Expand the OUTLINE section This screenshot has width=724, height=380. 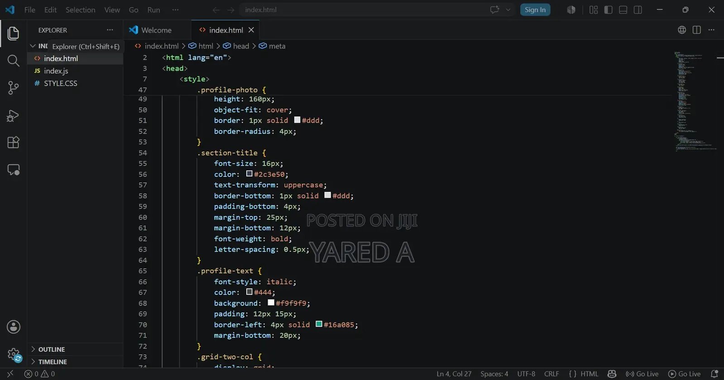75,349
